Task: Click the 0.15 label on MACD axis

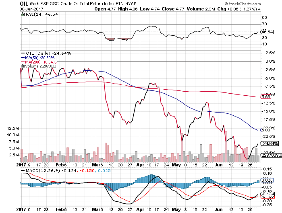Action: (x=267, y=169)
